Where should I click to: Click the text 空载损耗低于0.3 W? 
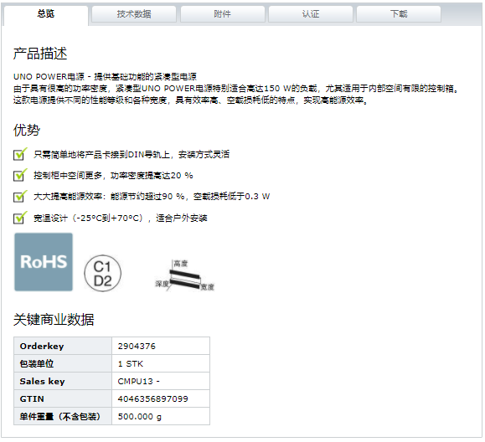231,197
